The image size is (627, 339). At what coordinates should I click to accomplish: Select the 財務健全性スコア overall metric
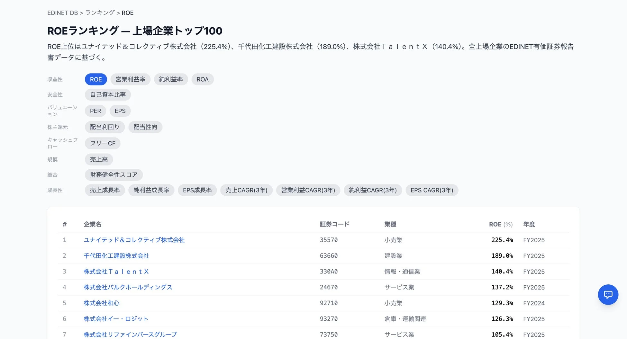114,174
